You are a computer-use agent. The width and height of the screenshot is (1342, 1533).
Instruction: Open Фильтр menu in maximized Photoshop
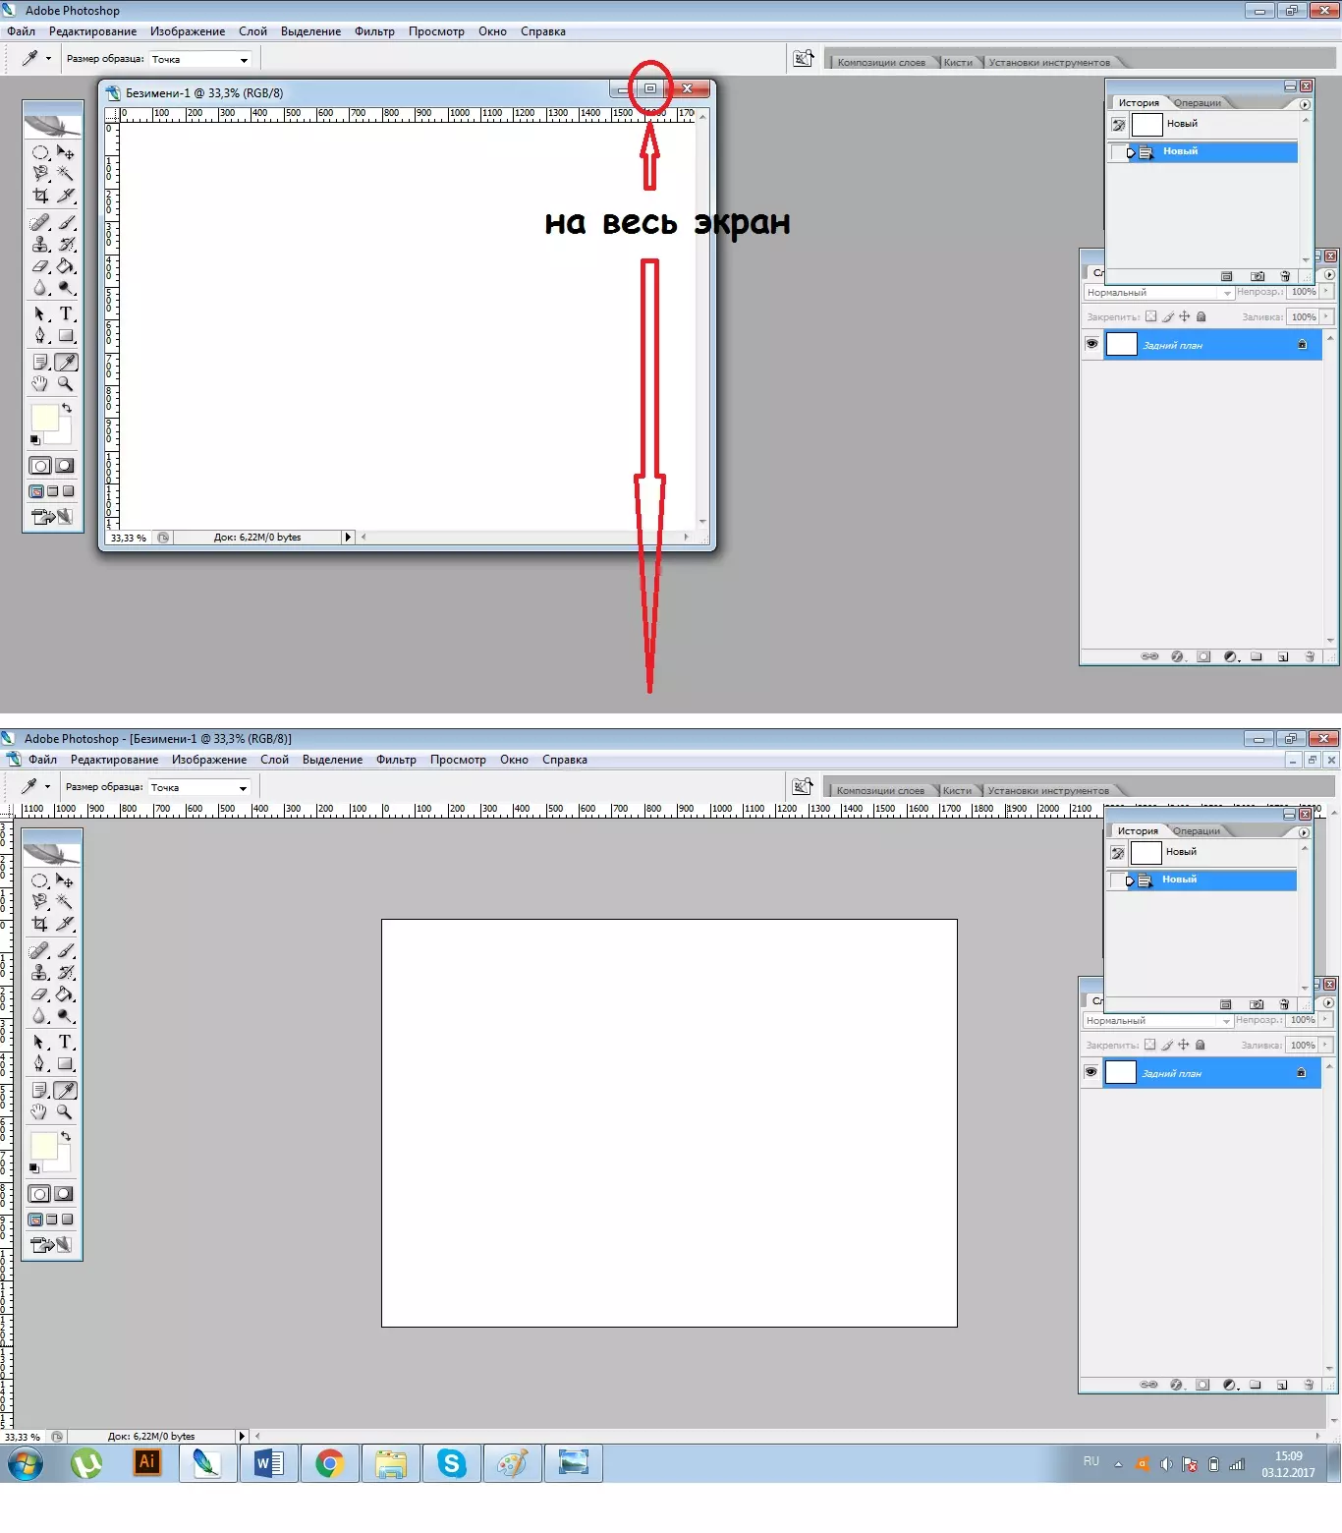click(396, 760)
